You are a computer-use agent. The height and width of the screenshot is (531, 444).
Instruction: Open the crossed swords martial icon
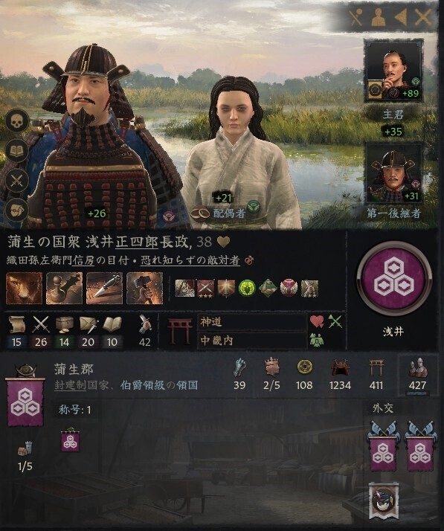pyautogui.click(x=17, y=180)
